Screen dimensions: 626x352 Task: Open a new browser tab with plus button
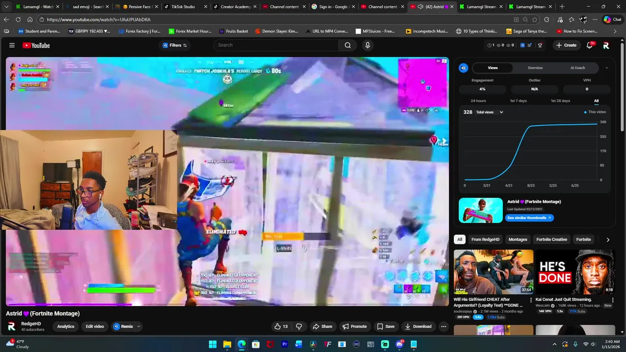click(x=561, y=6)
